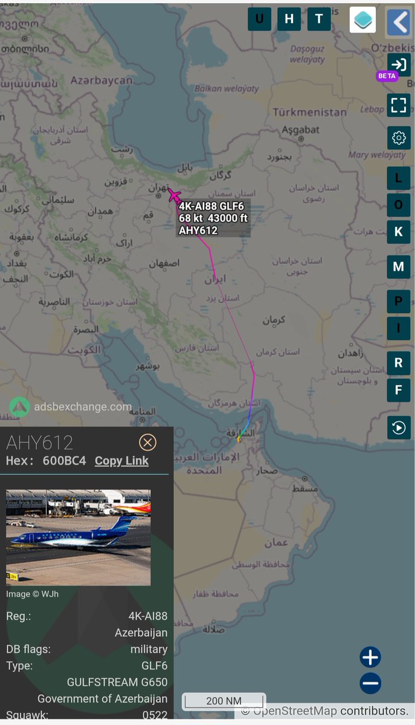Click the Copy Link link

(121, 460)
